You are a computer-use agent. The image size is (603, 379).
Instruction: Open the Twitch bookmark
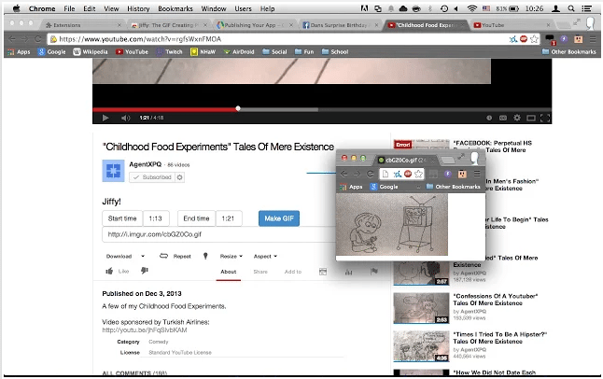tap(170, 51)
